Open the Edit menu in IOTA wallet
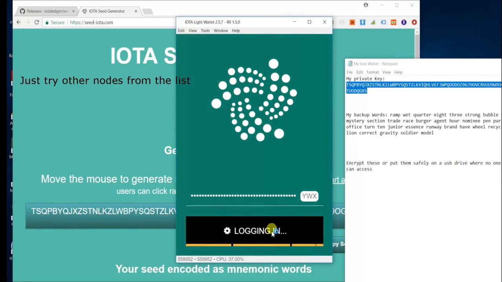The width and height of the screenshot is (502, 282). click(181, 31)
